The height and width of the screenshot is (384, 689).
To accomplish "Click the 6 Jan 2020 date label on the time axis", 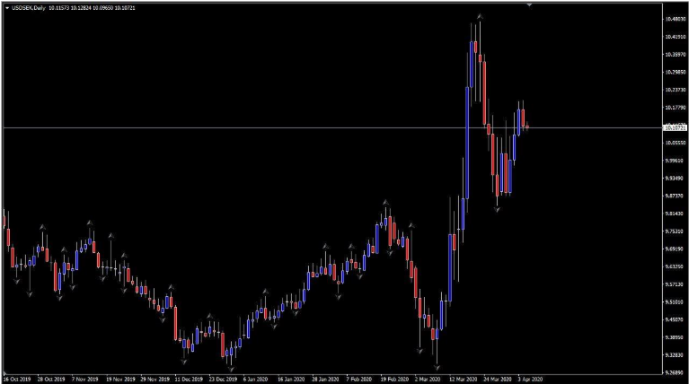I will tap(254, 379).
